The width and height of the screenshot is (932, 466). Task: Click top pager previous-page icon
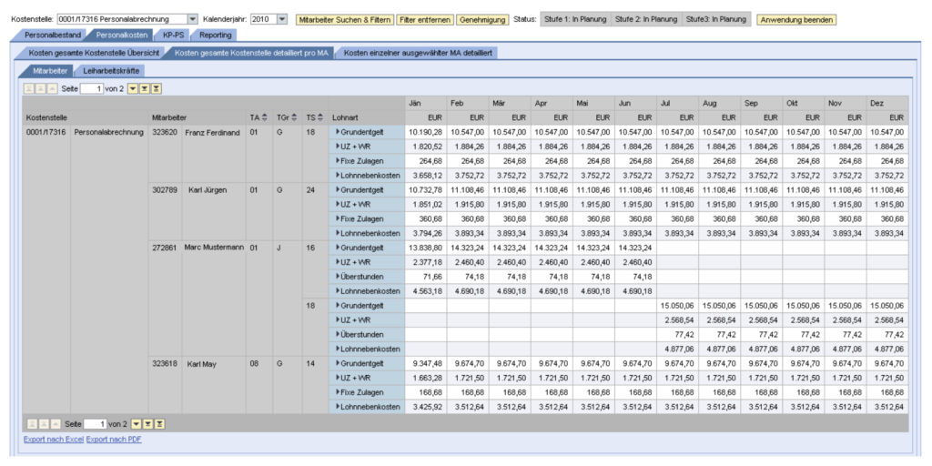click(40, 88)
